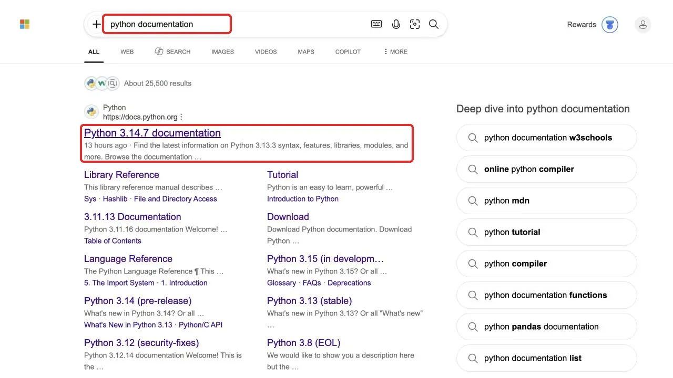Follow the Python/C API link

click(200, 325)
